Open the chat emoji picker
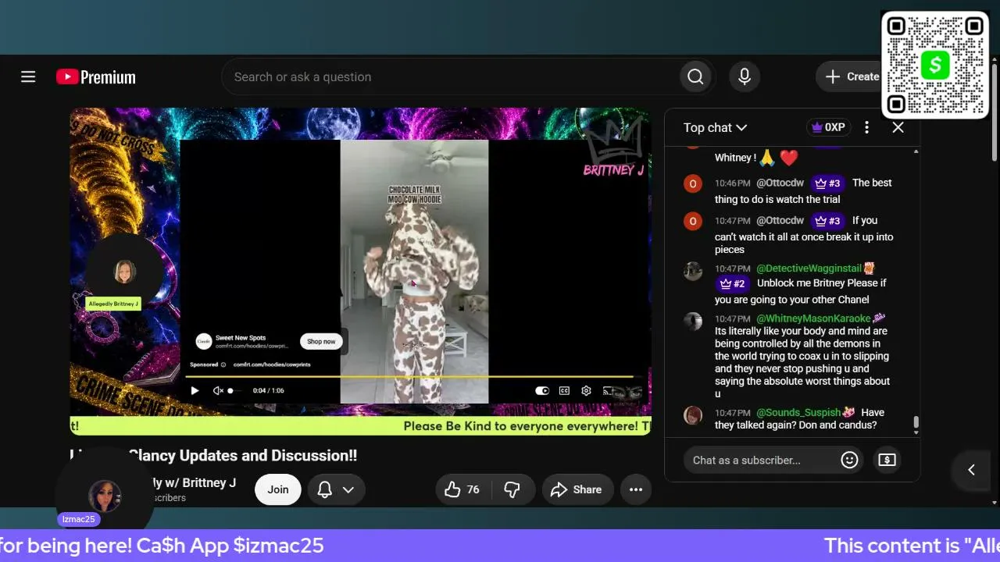Image resolution: width=1000 pixels, height=562 pixels. 849,460
